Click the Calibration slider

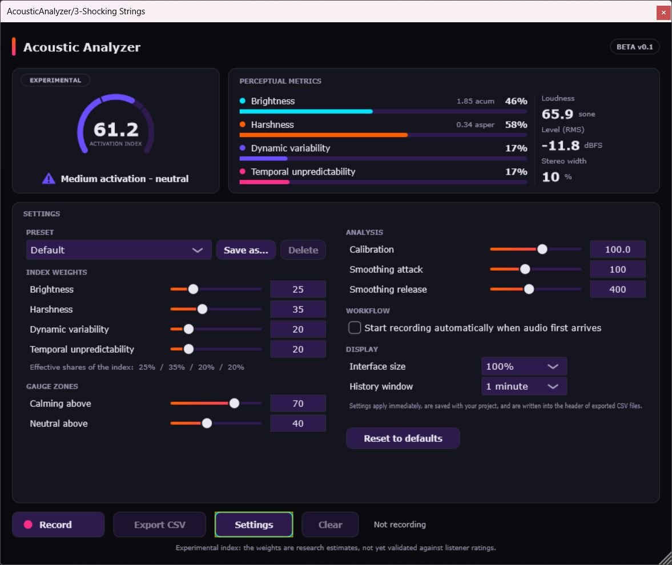click(x=536, y=249)
